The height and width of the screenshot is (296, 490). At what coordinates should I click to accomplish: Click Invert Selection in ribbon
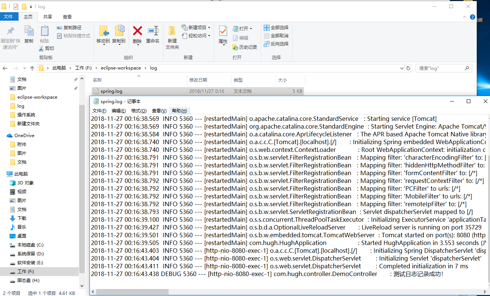(276, 44)
